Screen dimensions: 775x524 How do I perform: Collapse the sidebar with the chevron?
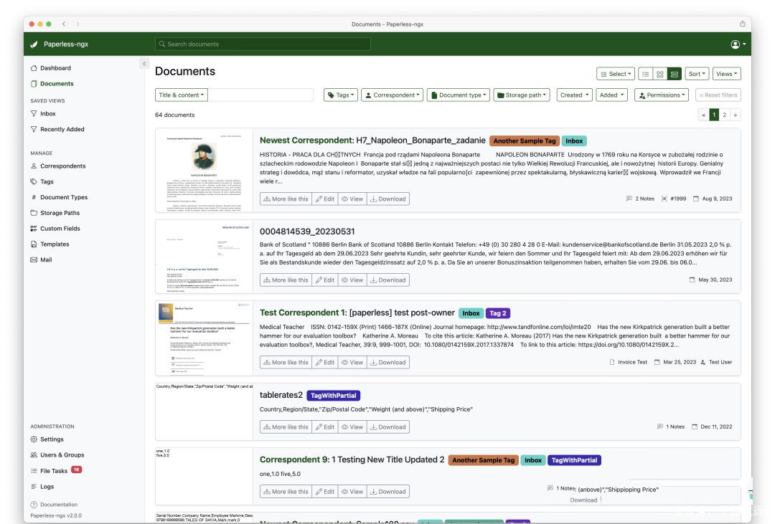(x=144, y=64)
